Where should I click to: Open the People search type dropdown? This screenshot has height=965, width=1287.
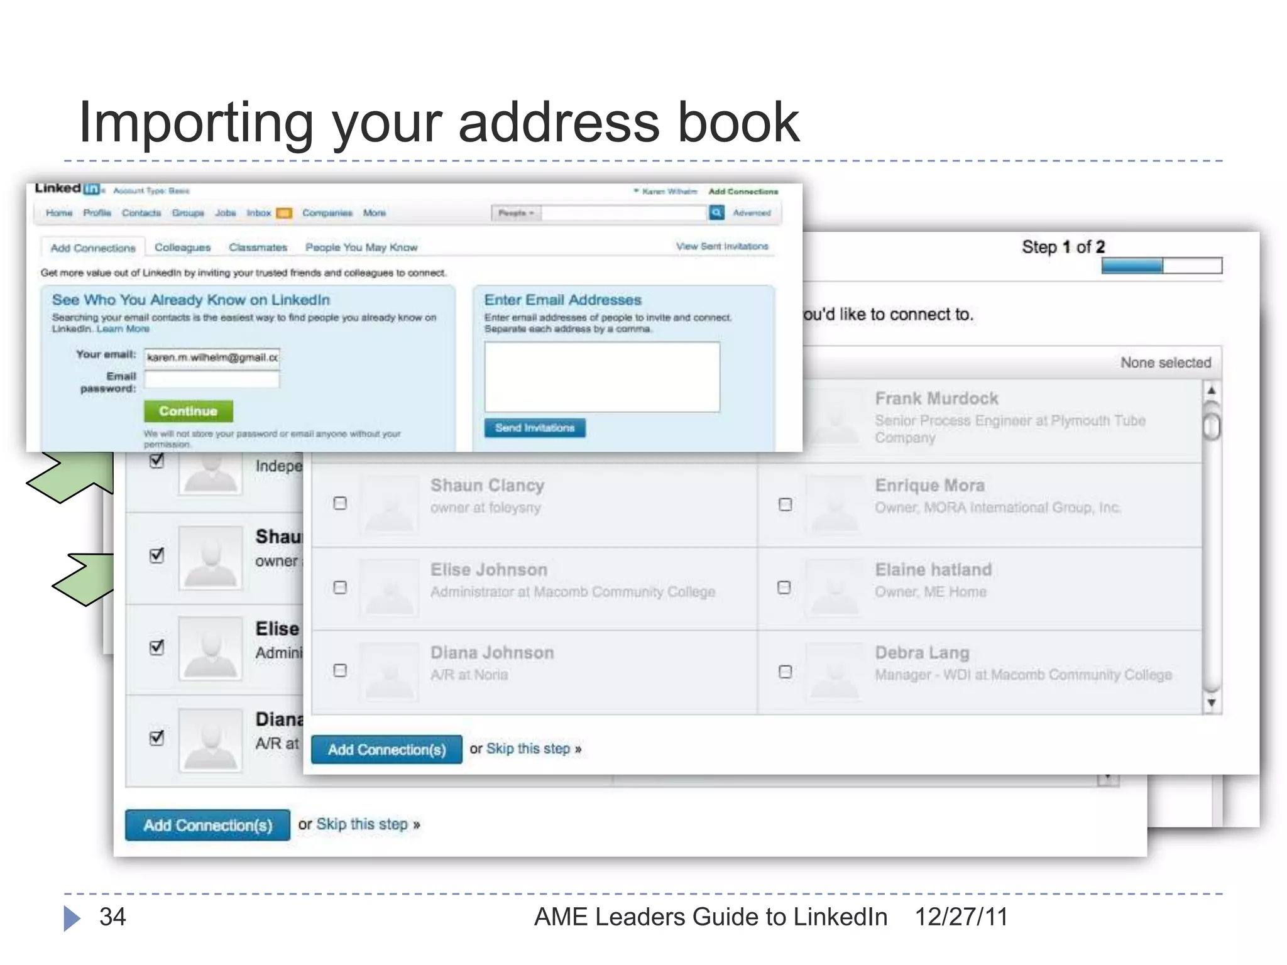tap(516, 213)
